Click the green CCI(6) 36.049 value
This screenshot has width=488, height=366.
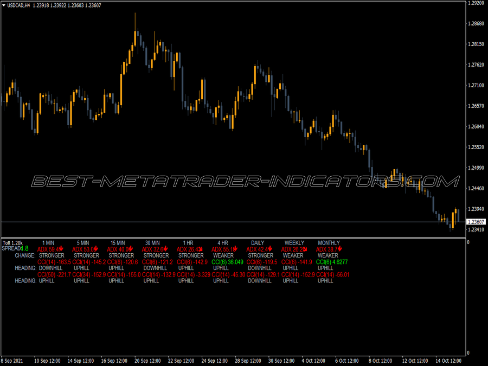pos(228,262)
